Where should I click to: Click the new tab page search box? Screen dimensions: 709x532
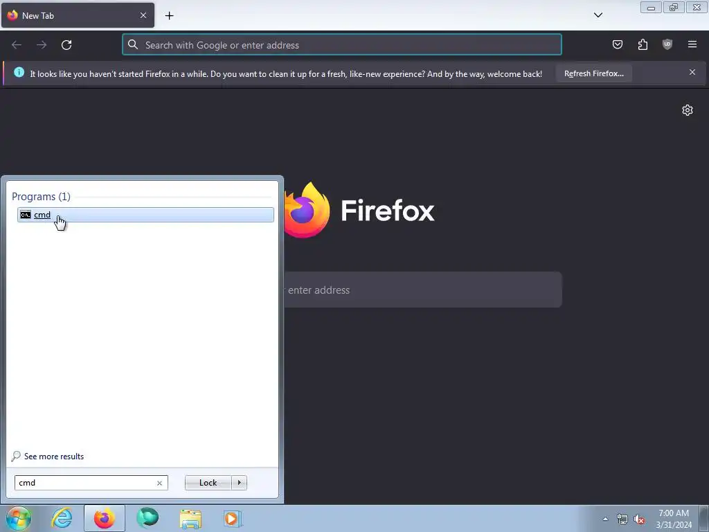(423, 290)
